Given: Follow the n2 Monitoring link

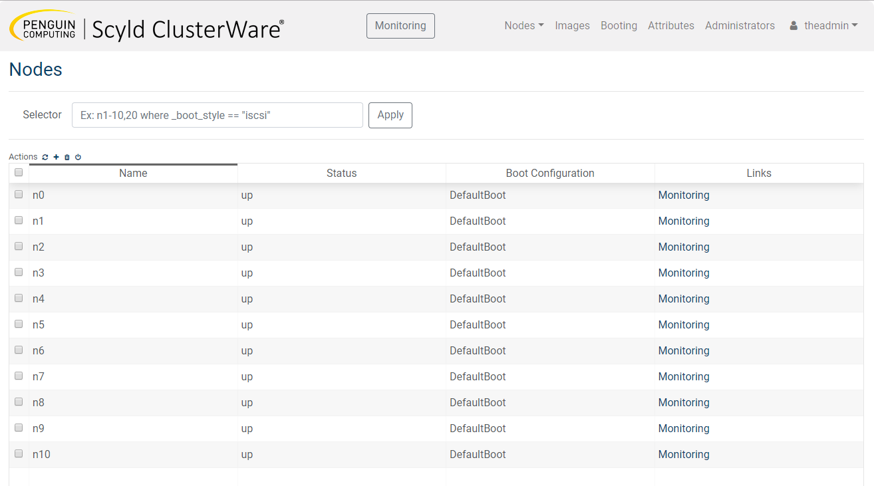Looking at the screenshot, I should point(684,247).
